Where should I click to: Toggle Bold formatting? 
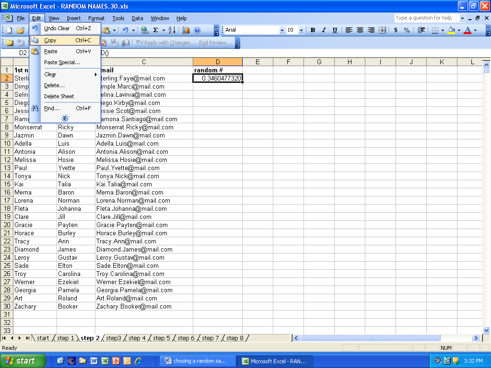coord(313,30)
